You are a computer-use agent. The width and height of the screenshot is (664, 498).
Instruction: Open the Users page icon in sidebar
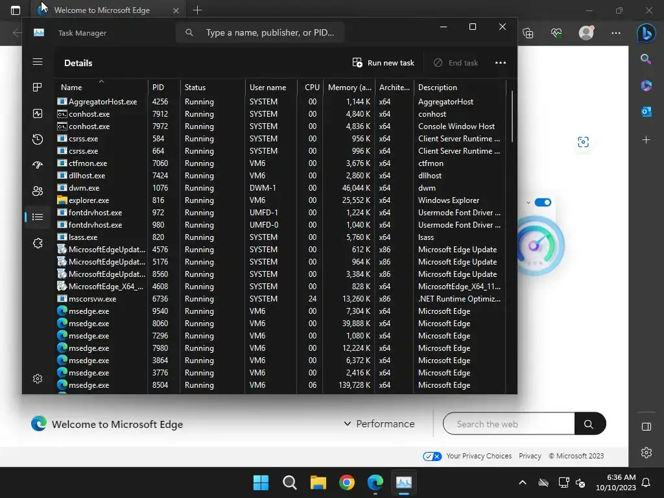tap(37, 191)
